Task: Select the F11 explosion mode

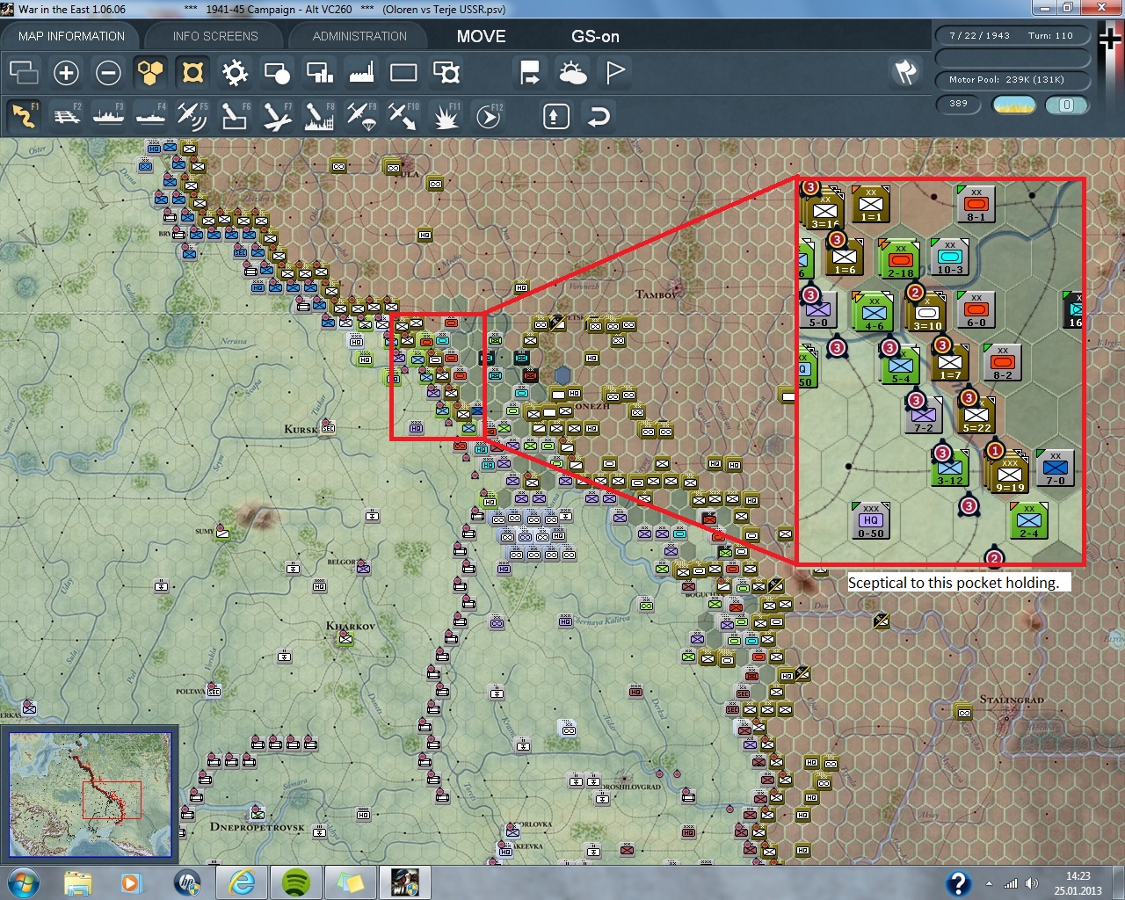Action: point(446,116)
